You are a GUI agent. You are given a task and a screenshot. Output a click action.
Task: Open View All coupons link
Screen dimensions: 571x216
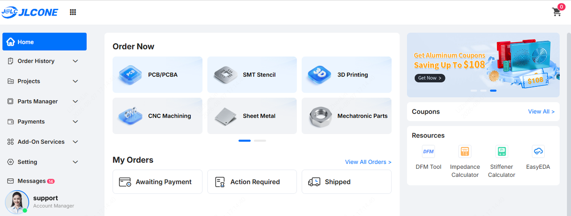point(541,112)
